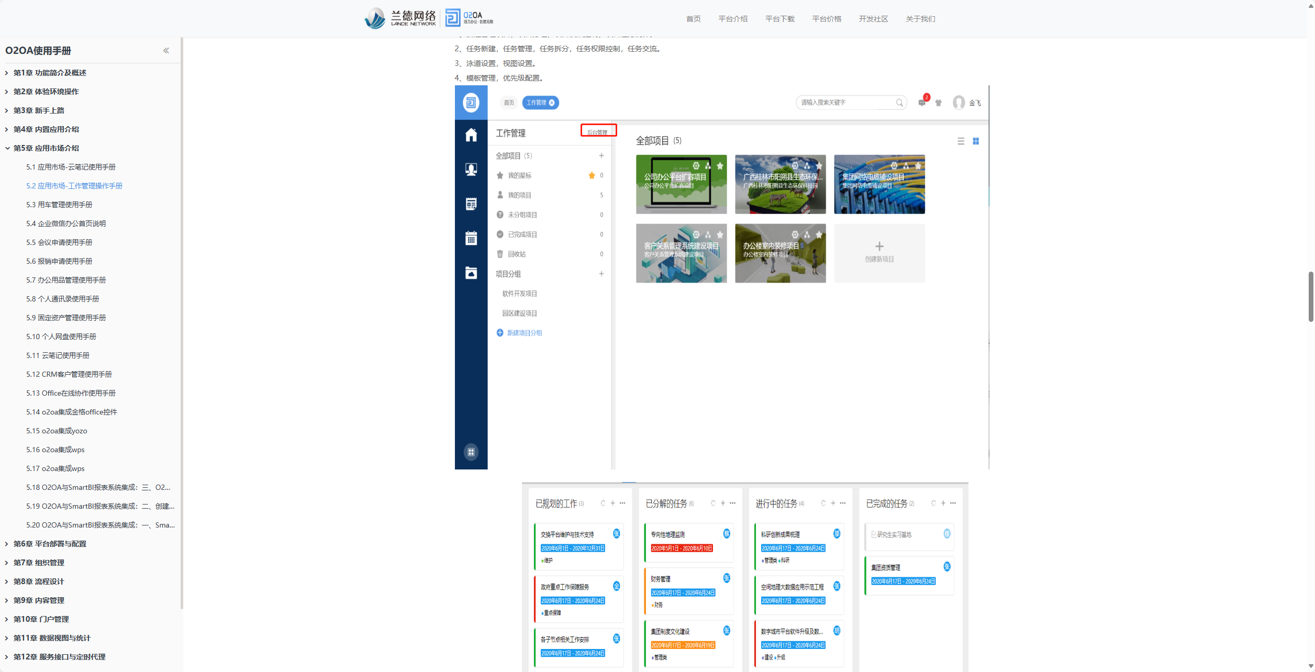Click the search magnifier icon
1315x672 pixels.
coord(899,103)
